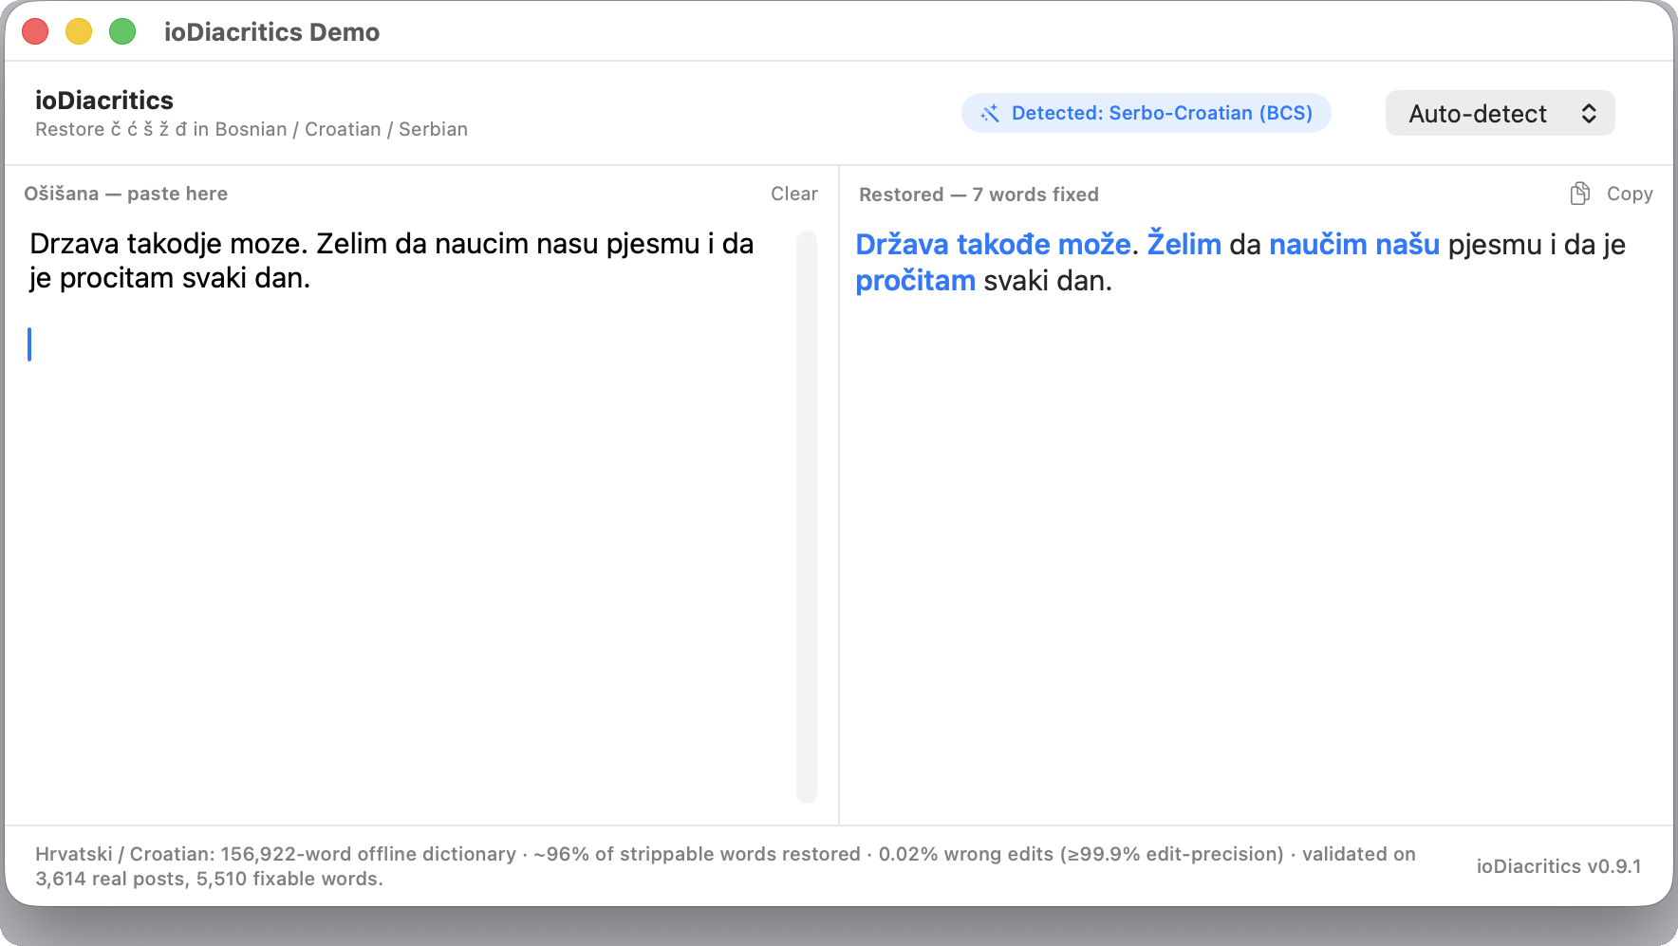The image size is (1678, 946).
Task: Close the ioDiacritics Demo window
Action: pos(35,31)
